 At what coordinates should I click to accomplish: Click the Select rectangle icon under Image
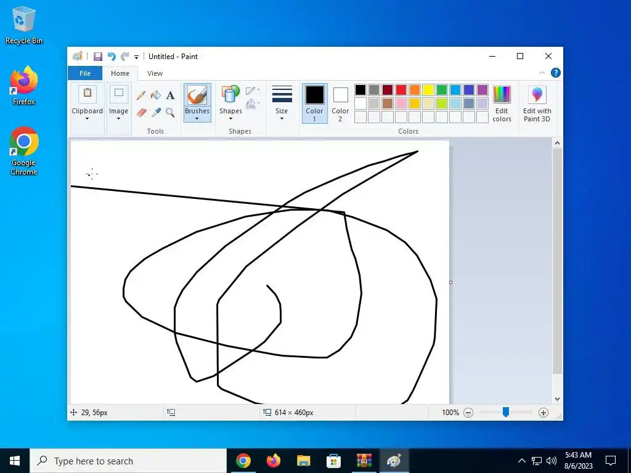pos(119,94)
